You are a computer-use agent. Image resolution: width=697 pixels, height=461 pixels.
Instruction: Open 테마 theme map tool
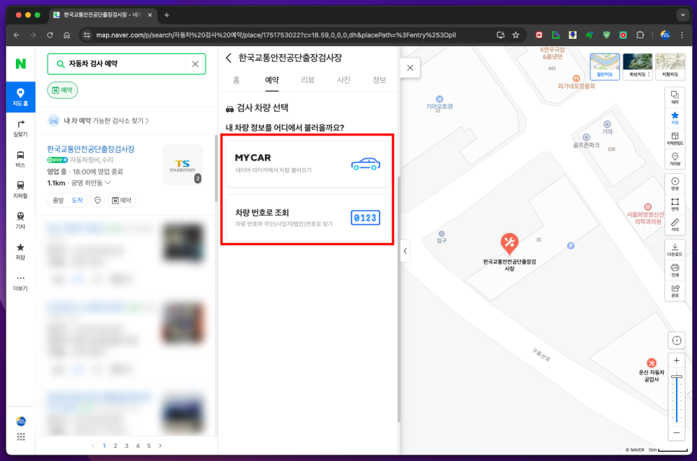point(675,97)
